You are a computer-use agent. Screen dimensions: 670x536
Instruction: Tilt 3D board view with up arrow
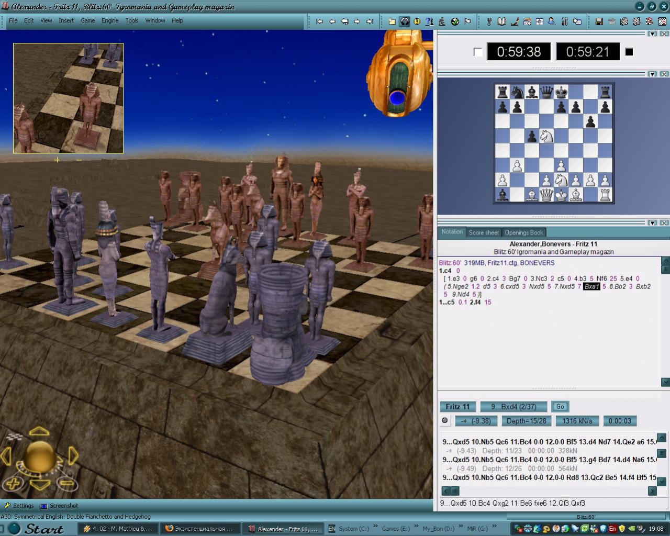point(39,432)
